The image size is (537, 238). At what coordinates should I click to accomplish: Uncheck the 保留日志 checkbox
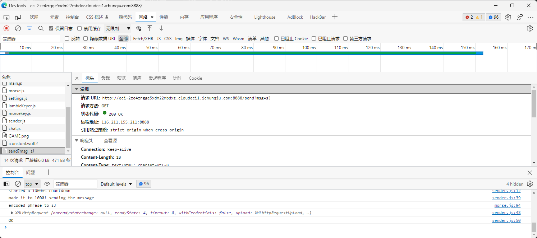pos(51,29)
